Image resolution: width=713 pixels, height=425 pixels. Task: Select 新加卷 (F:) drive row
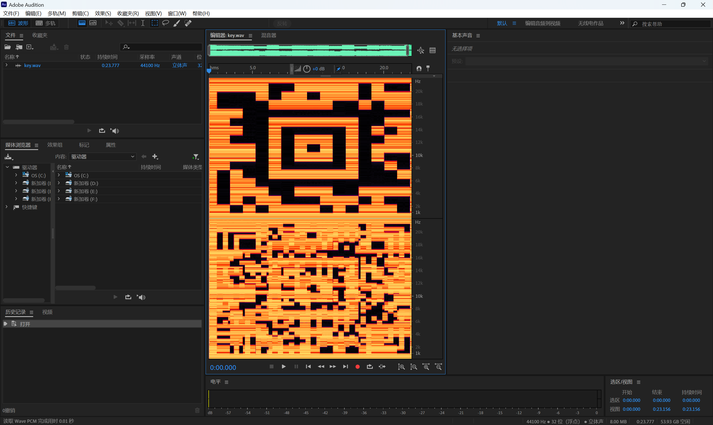pos(129,199)
